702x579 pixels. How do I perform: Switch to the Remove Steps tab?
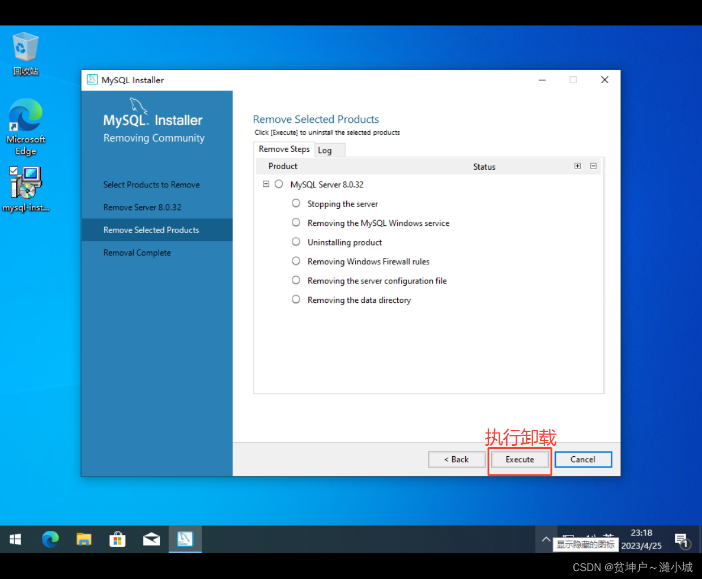click(x=284, y=149)
